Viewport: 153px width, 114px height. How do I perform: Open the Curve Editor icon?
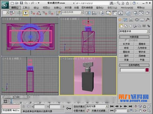click(x=114, y=13)
